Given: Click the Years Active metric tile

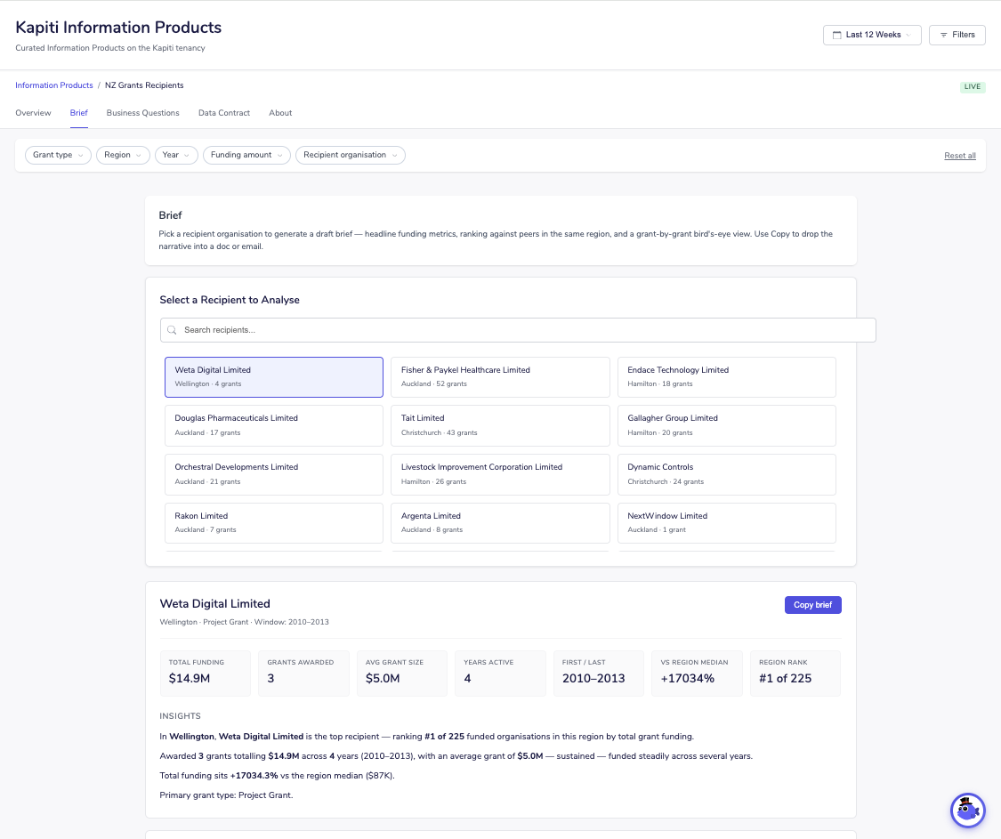Looking at the screenshot, I should point(500,673).
